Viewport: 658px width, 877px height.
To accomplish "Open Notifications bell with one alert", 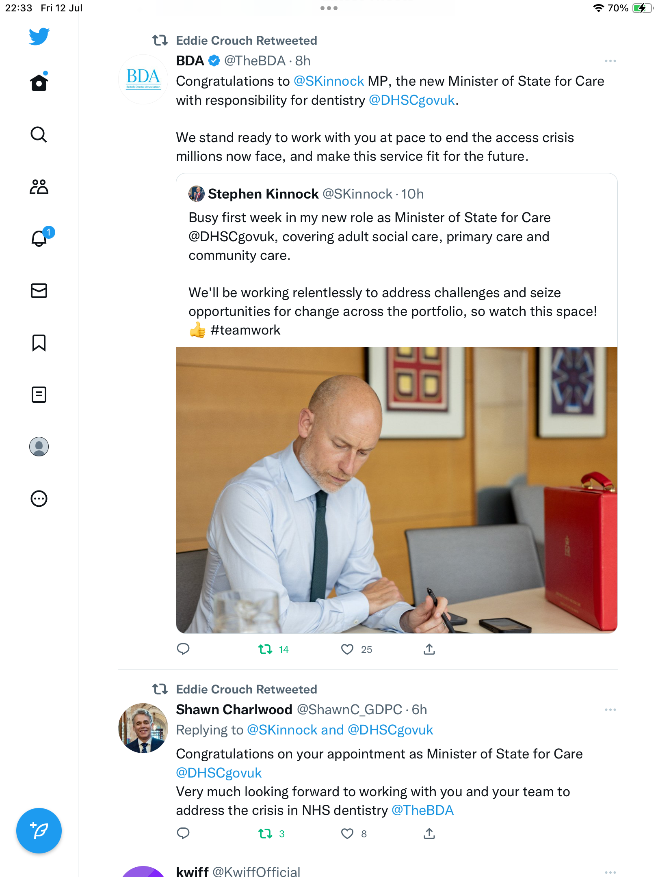I will [x=39, y=238].
